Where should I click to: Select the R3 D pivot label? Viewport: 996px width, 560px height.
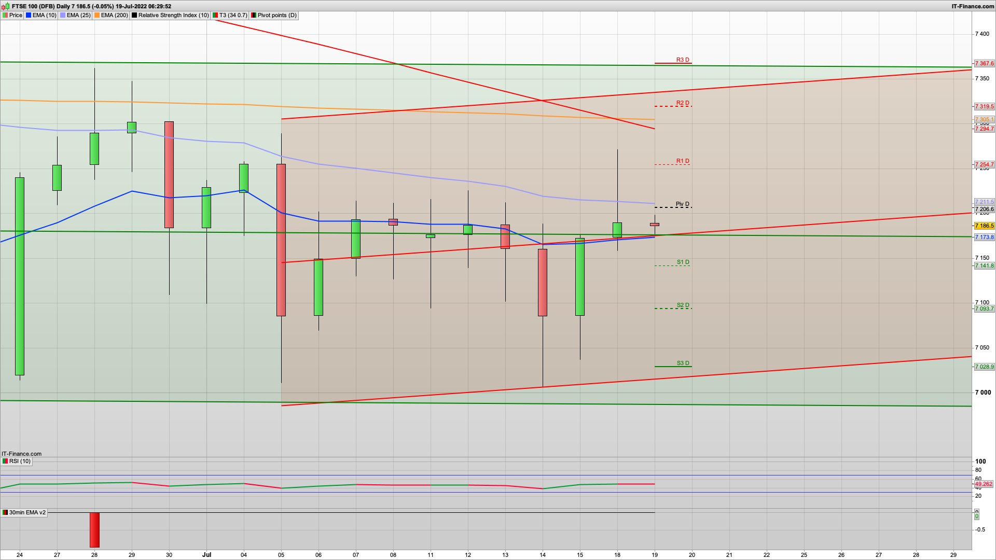[x=683, y=60]
